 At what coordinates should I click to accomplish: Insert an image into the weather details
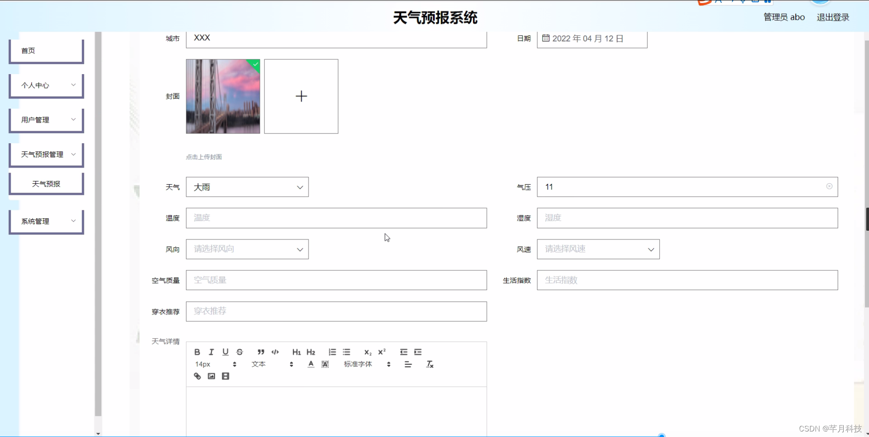211,376
